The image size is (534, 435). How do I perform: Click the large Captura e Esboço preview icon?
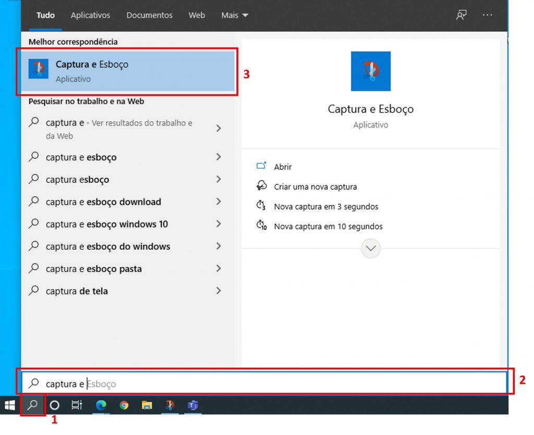pyautogui.click(x=371, y=71)
